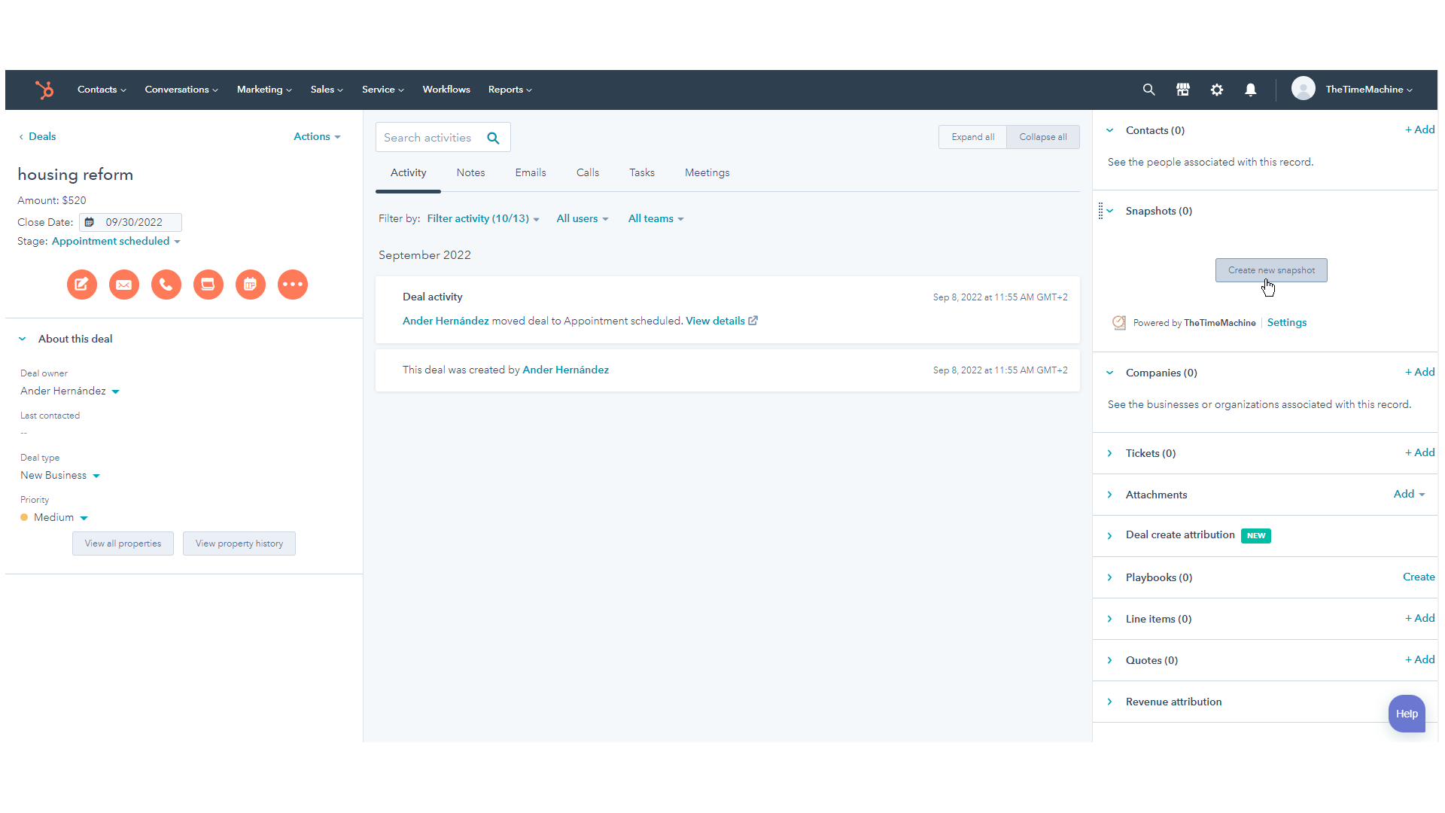This screenshot has width=1445, height=813.
Task: Click the phone call icon
Action: point(165,284)
